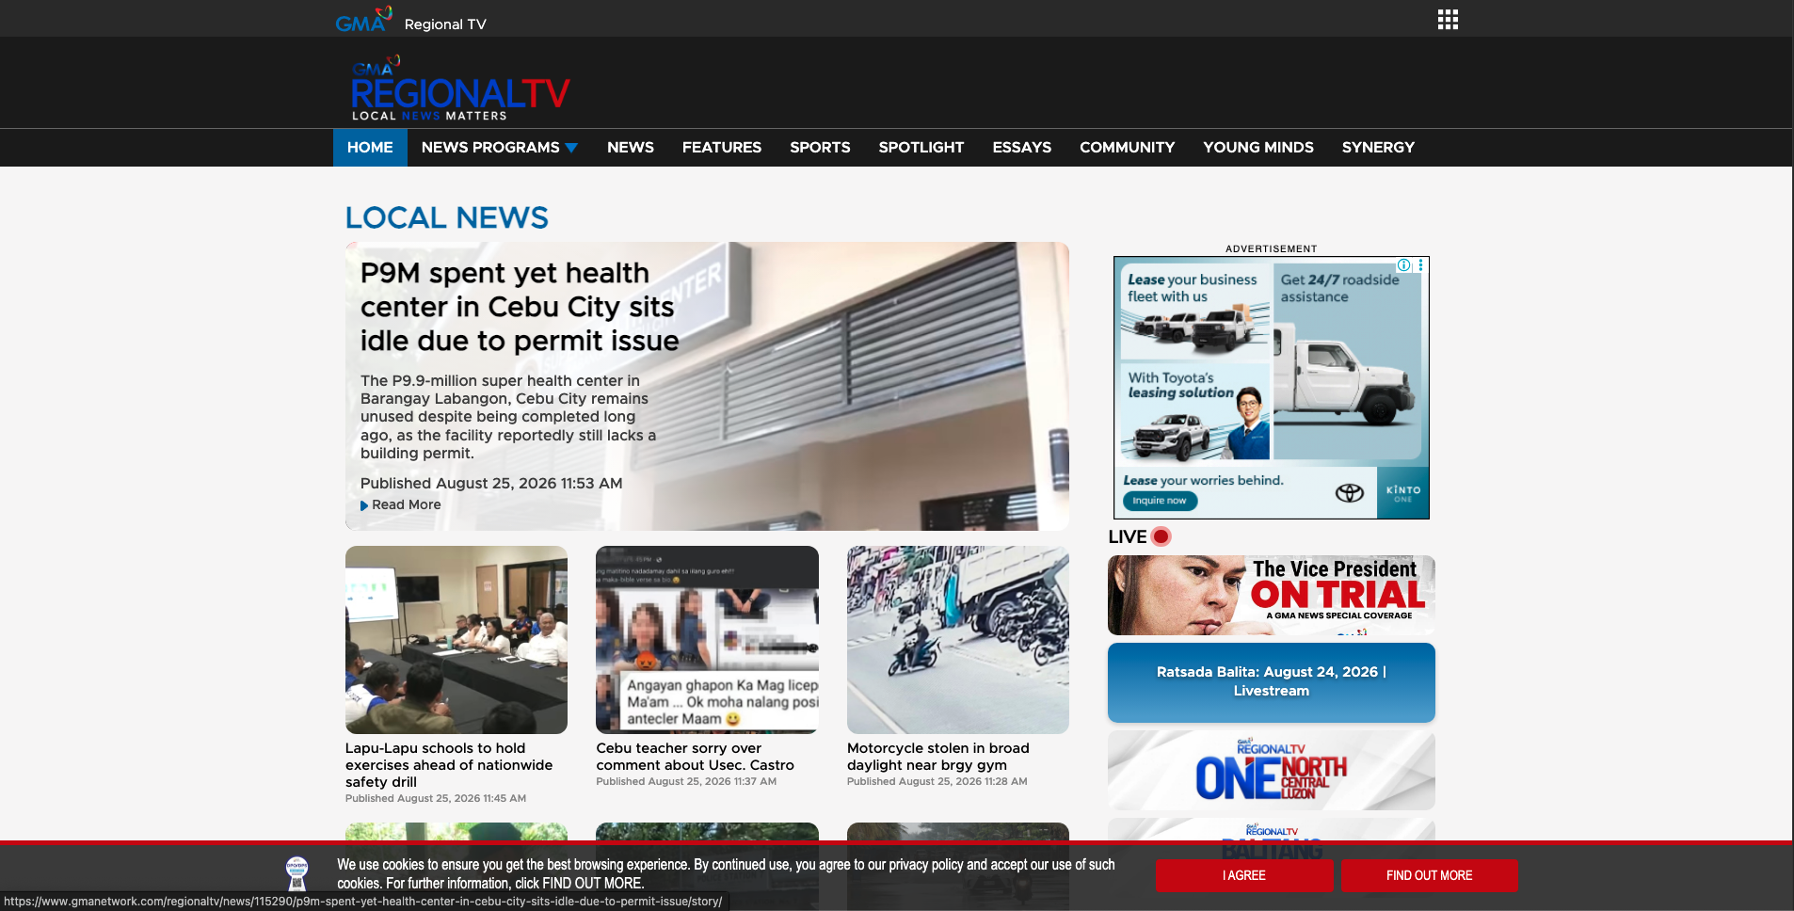This screenshot has width=1794, height=911.
Task: Open Lapu-Lapu schools safety drill headline
Action: [x=449, y=765]
